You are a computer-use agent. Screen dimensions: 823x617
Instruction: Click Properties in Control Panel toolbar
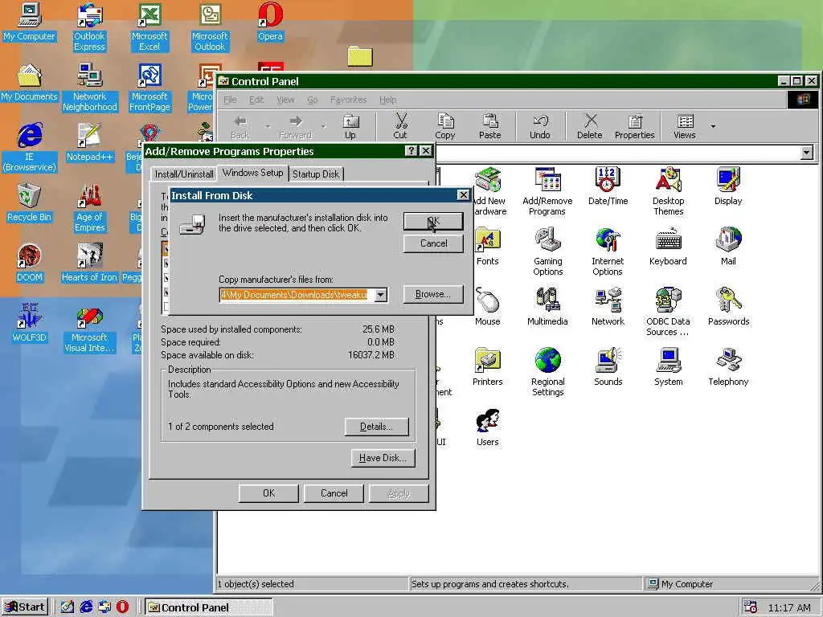[x=635, y=126]
